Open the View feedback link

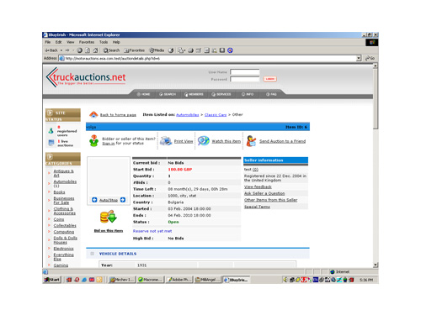click(258, 186)
